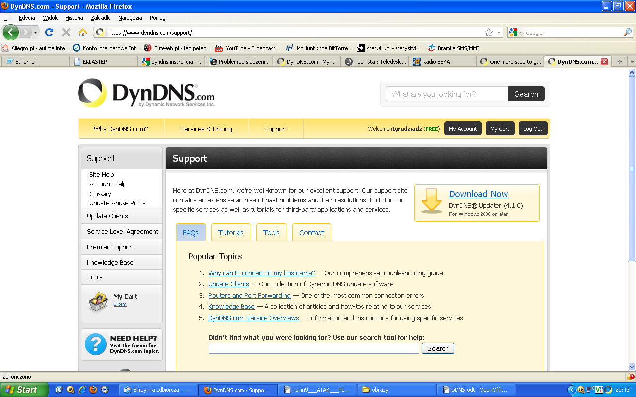Open Service Level Agreement sidebar item
636x397 pixels.
[122, 231]
